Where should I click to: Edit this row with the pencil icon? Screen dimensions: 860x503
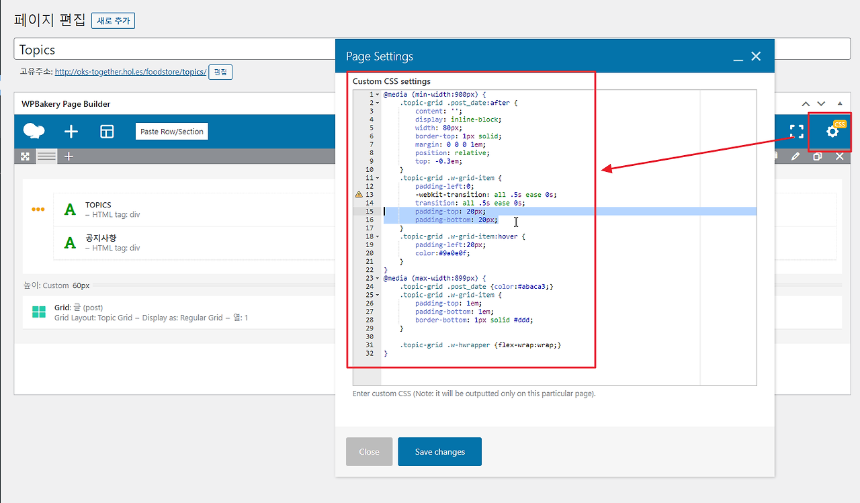coord(795,156)
